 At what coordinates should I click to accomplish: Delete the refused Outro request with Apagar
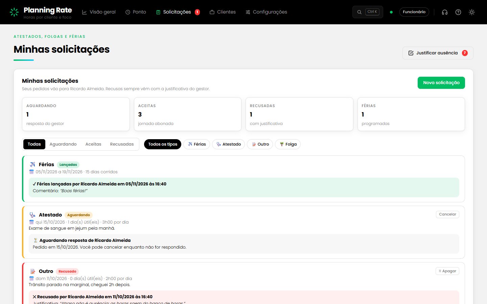tap(447, 271)
